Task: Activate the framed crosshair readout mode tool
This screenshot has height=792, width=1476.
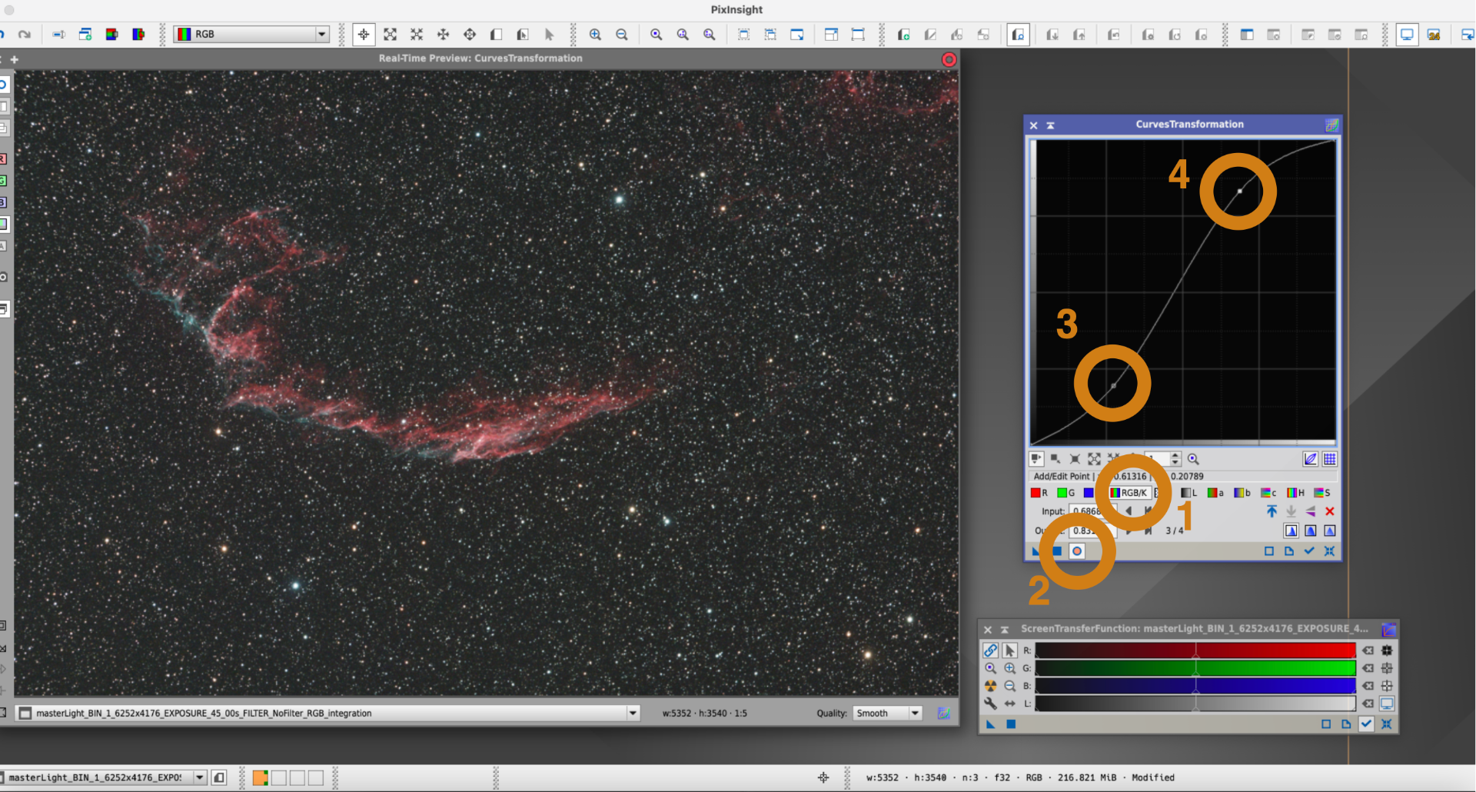Action: pos(364,35)
